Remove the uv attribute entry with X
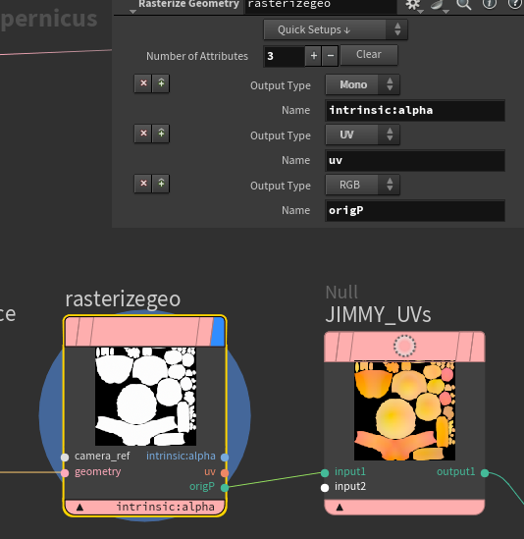This screenshot has height=539, width=524. coord(143,133)
